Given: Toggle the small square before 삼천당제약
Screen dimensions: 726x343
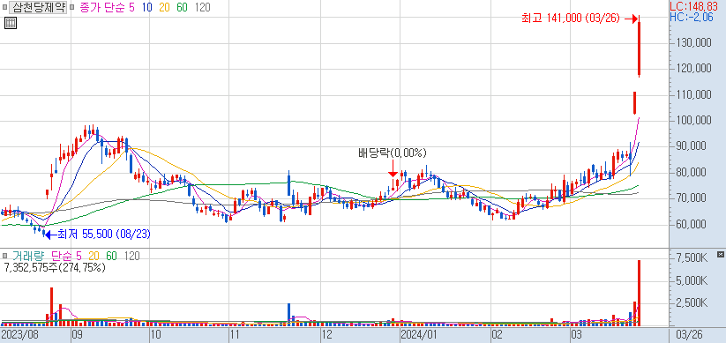Looking at the screenshot, I should [x=4, y=8].
